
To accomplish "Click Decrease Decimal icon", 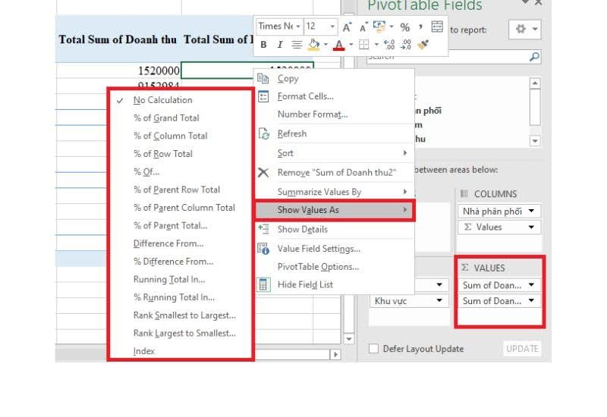I will [406, 45].
